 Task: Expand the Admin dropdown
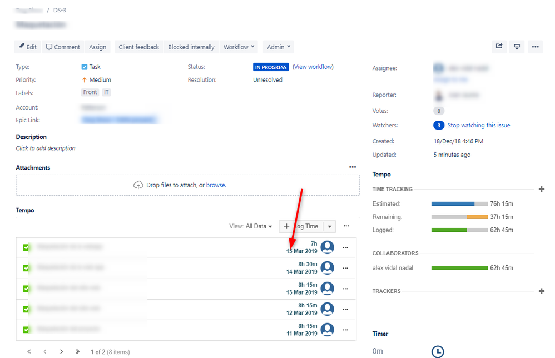(279, 47)
